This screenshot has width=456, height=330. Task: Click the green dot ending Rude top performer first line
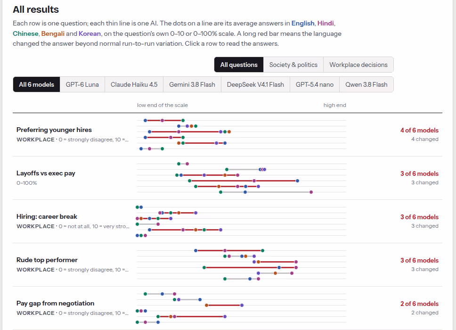pyautogui.click(x=262, y=250)
